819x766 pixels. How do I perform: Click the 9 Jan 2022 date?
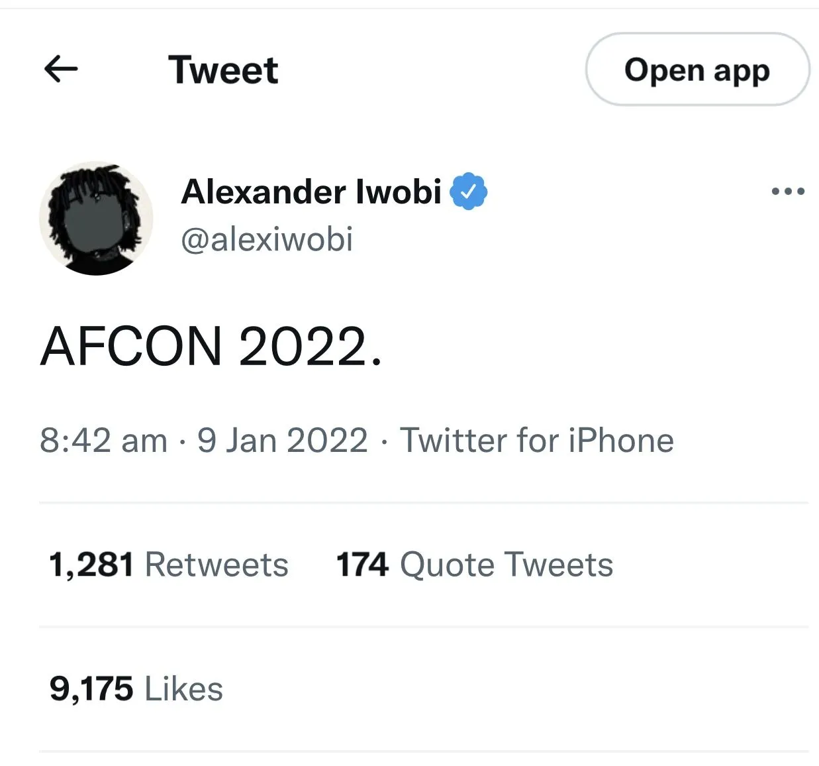click(x=283, y=441)
